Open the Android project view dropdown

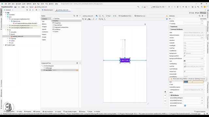pos(9,10)
